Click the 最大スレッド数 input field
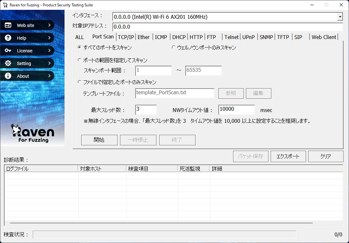The image size is (349, 243). [146, 110]
